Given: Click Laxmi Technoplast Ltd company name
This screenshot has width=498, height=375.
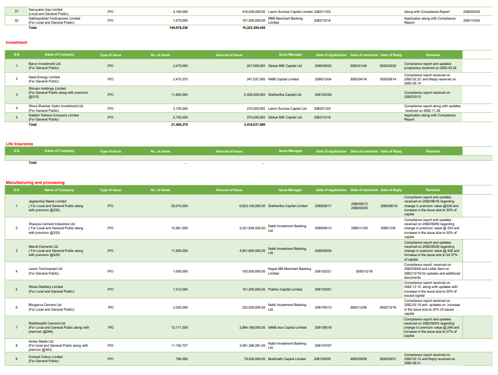Looking at the screenshot, I should [45, 268].
